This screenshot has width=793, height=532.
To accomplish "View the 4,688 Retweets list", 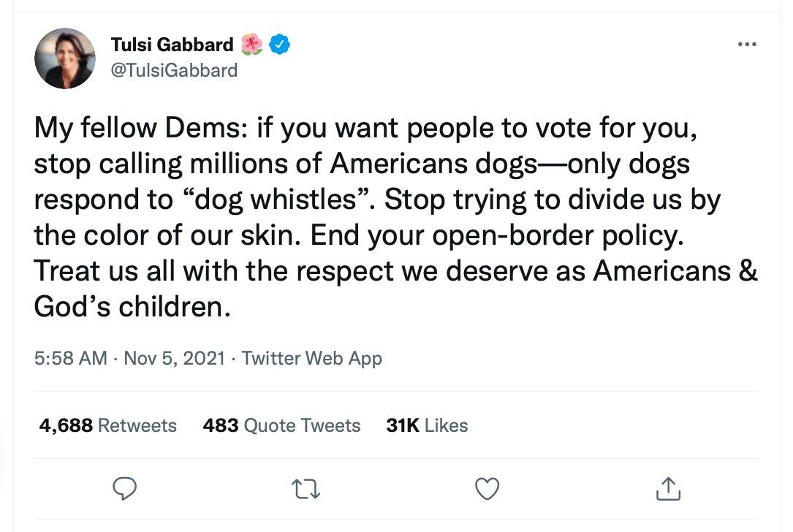I will 108,425.
